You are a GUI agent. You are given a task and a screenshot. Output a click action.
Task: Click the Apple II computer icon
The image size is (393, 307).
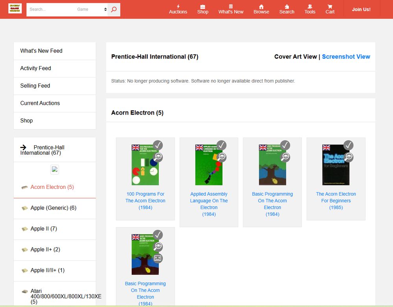click(24, 229)
